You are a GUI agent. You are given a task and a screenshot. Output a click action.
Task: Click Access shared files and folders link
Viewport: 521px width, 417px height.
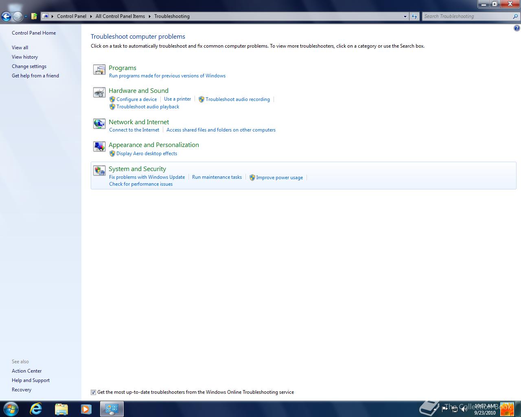pyautogui.click(x=221, y=130)
